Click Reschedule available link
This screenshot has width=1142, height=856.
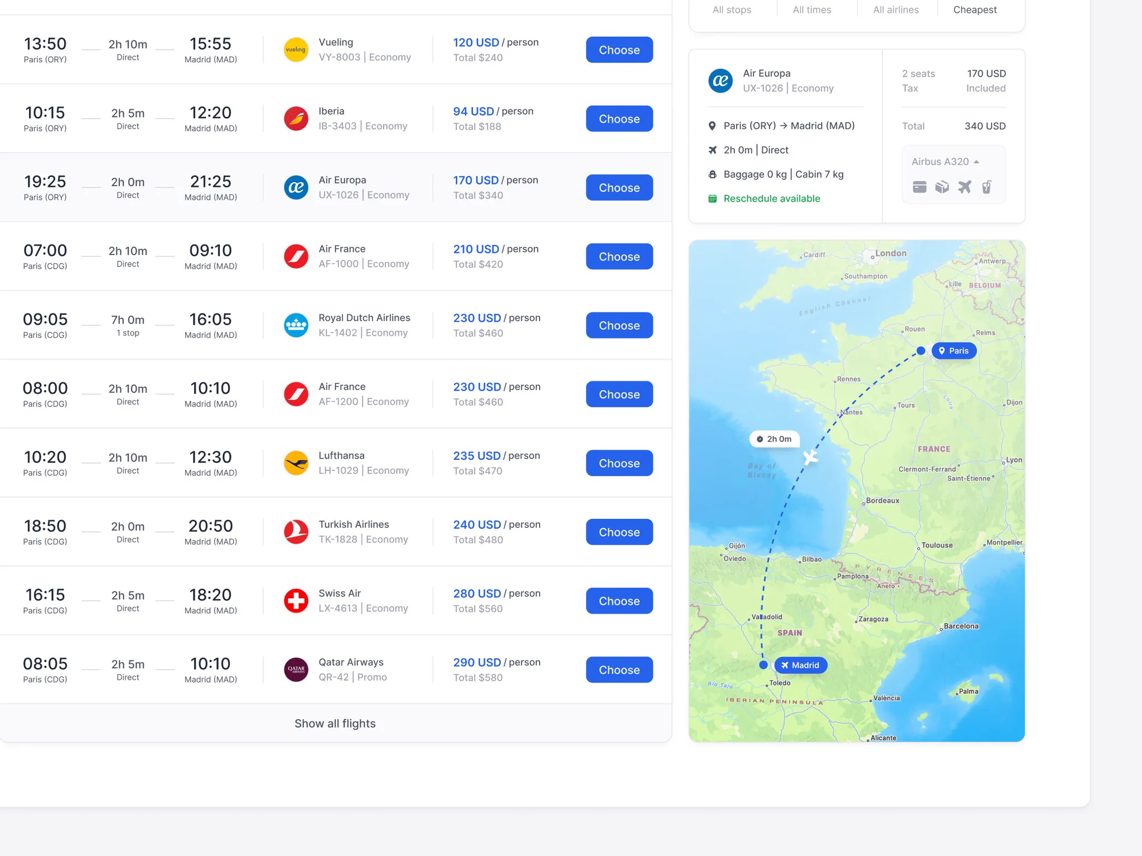click(772, 198)
